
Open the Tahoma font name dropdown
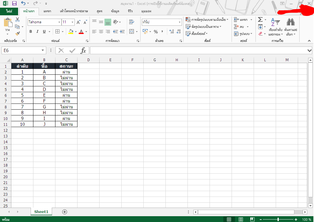pos(59,22)
